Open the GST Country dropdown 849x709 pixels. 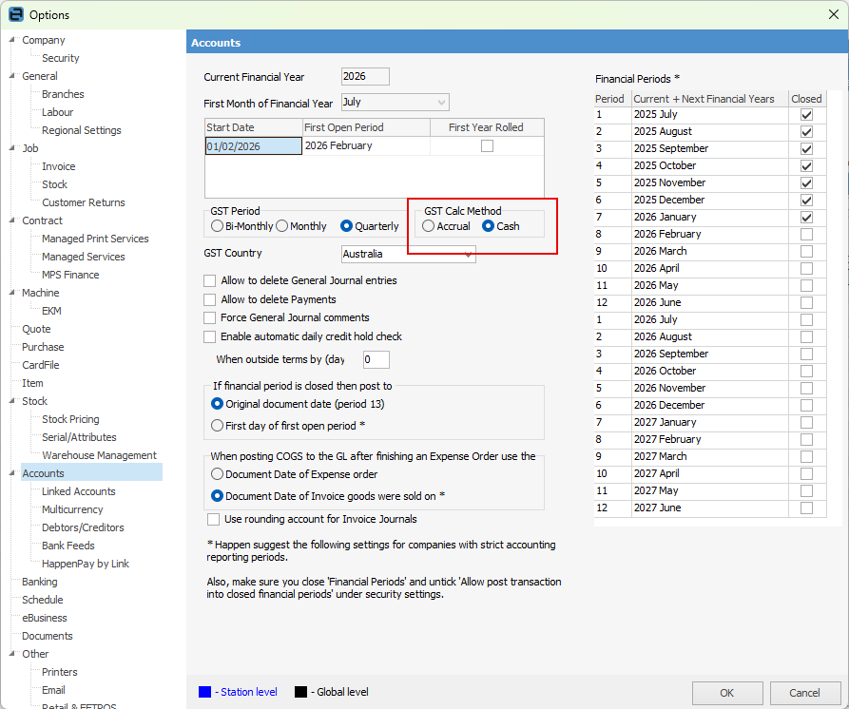[x=468, y=254]
